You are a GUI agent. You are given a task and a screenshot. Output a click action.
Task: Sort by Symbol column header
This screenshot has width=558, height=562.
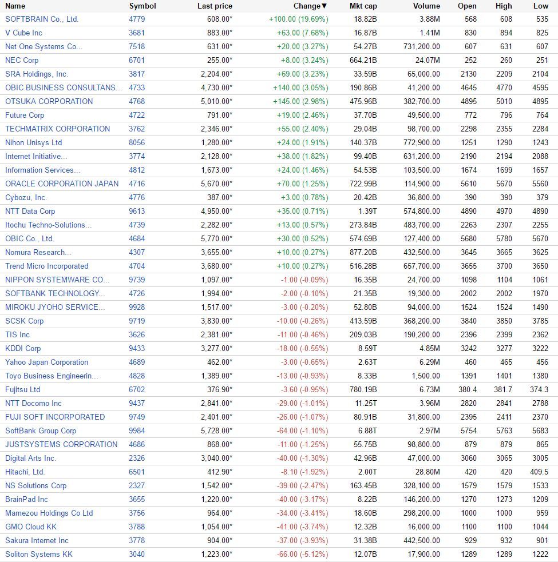click(x=143, y=6)
